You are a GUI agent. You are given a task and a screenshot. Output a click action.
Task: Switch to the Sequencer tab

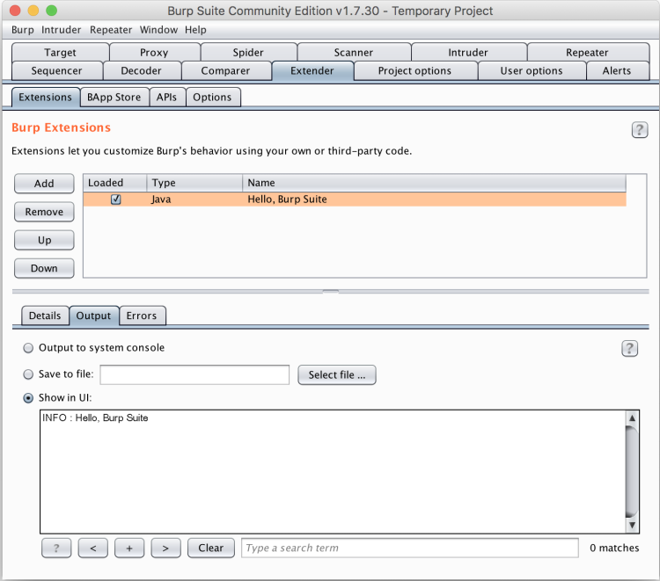pos(57,70)
